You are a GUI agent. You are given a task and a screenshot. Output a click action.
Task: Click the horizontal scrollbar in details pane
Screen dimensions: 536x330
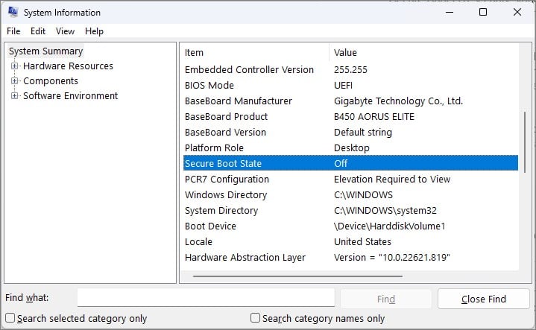pos(297,276)
